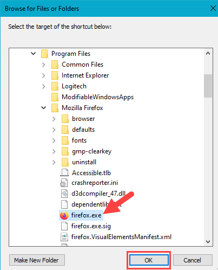Click the vertical scrollbar thumb
Viewport: 218px width, 270px height.
[x=208, y=86]
